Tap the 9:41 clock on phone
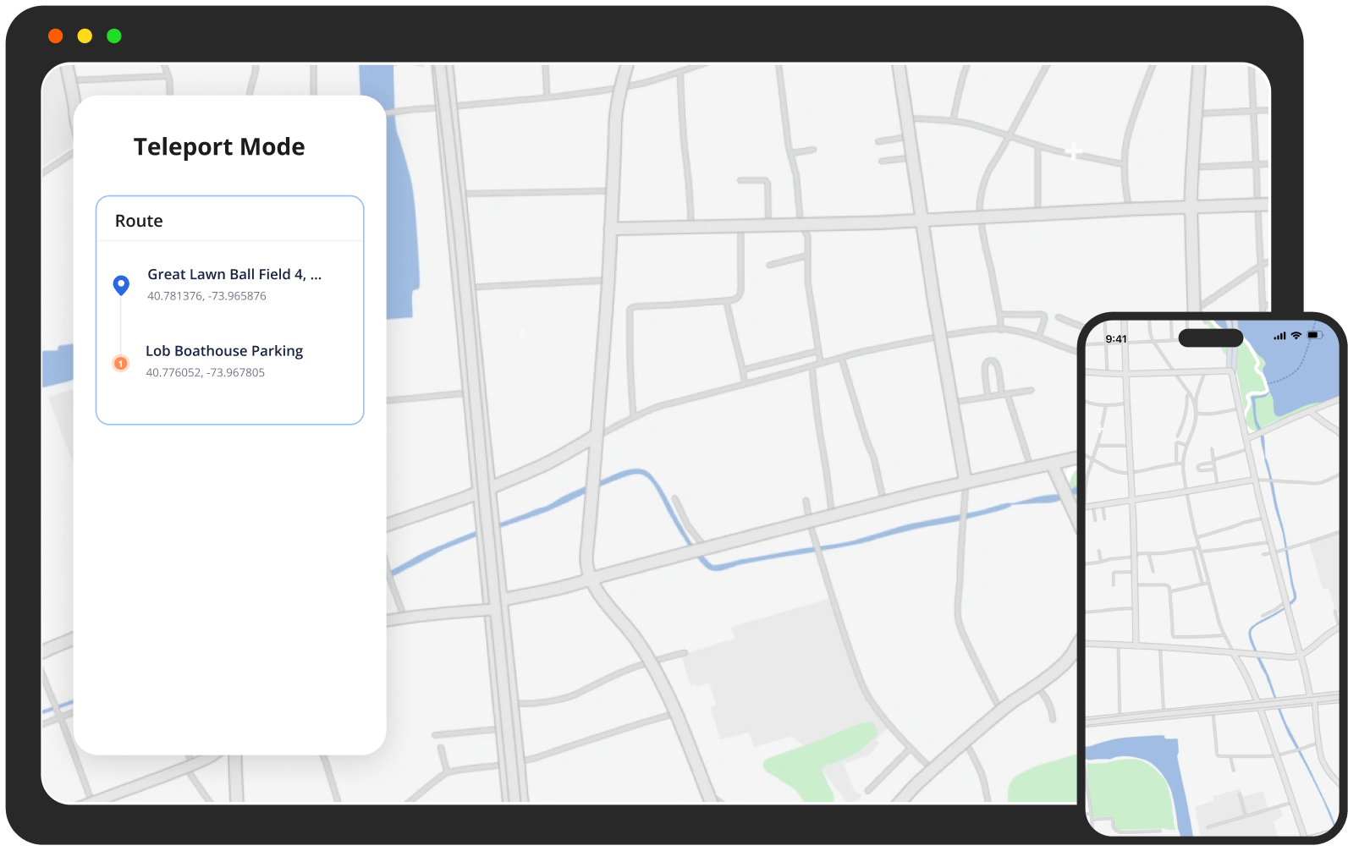The image size is (1348, 851). coord(1116,339)
